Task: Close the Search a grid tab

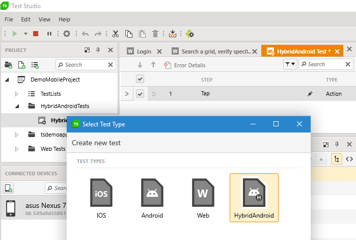Action: point(255,52)
